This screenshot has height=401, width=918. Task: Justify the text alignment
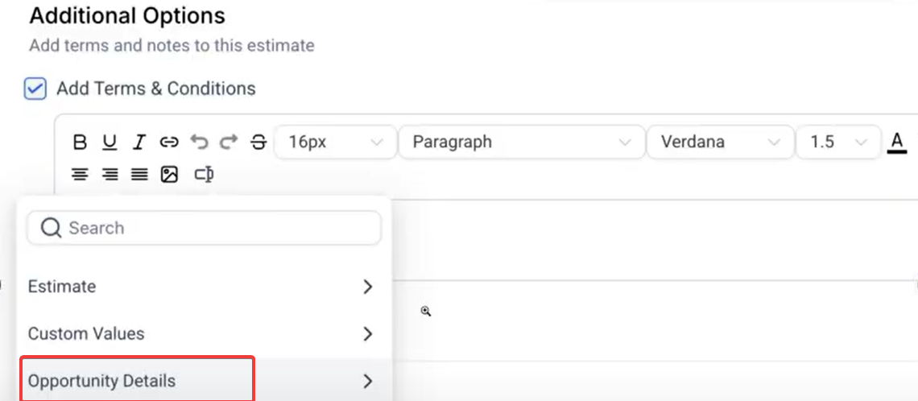[x=139, y=174]
